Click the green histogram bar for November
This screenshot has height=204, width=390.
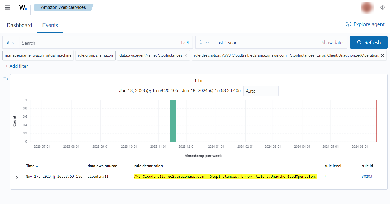[173, 121]
